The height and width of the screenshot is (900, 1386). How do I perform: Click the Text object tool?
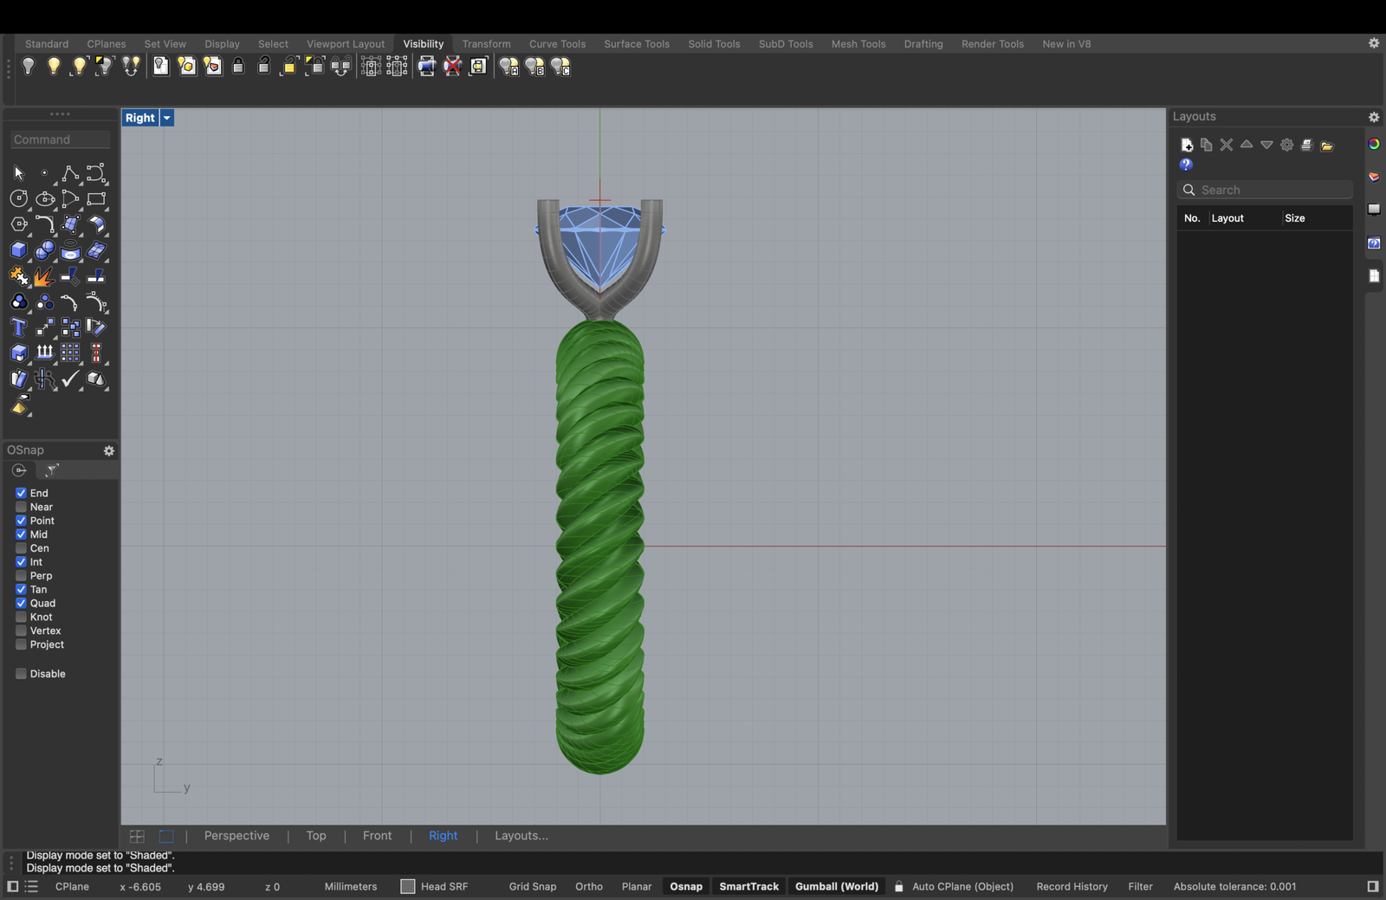18,327
